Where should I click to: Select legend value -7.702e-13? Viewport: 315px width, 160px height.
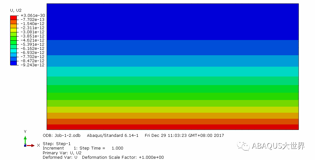pyautogui.click(x=33, y=19)
